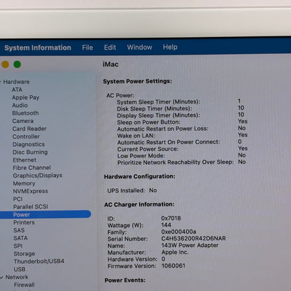
Task: Select Graphics/Displays in the sidebar
Action: click(x=38, y=176)
